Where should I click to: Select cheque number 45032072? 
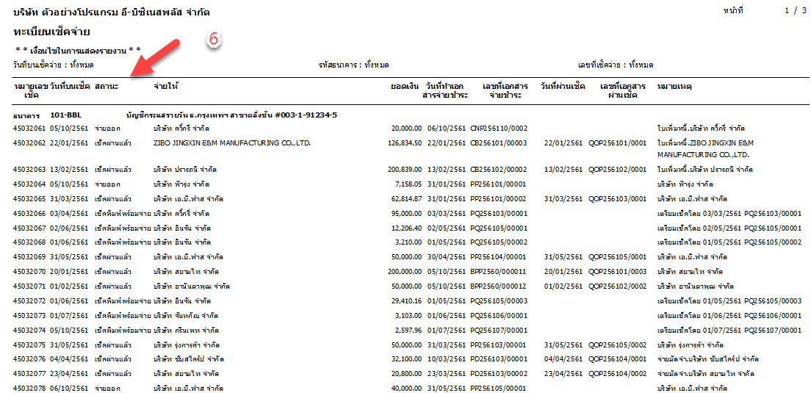pyautogui.click(x=29, y=301)
